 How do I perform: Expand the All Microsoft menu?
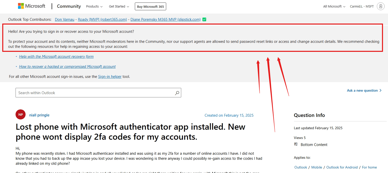coord(334,7)
